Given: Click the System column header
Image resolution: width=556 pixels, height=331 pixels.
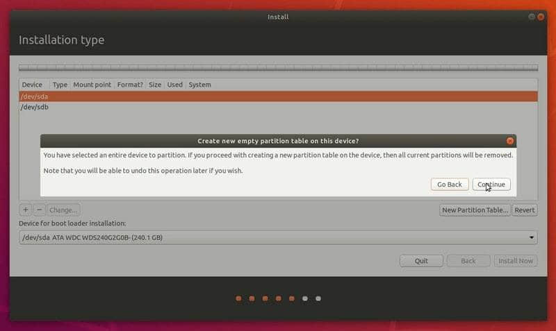Looking at the screenshot, I should [x=199, y=85].
